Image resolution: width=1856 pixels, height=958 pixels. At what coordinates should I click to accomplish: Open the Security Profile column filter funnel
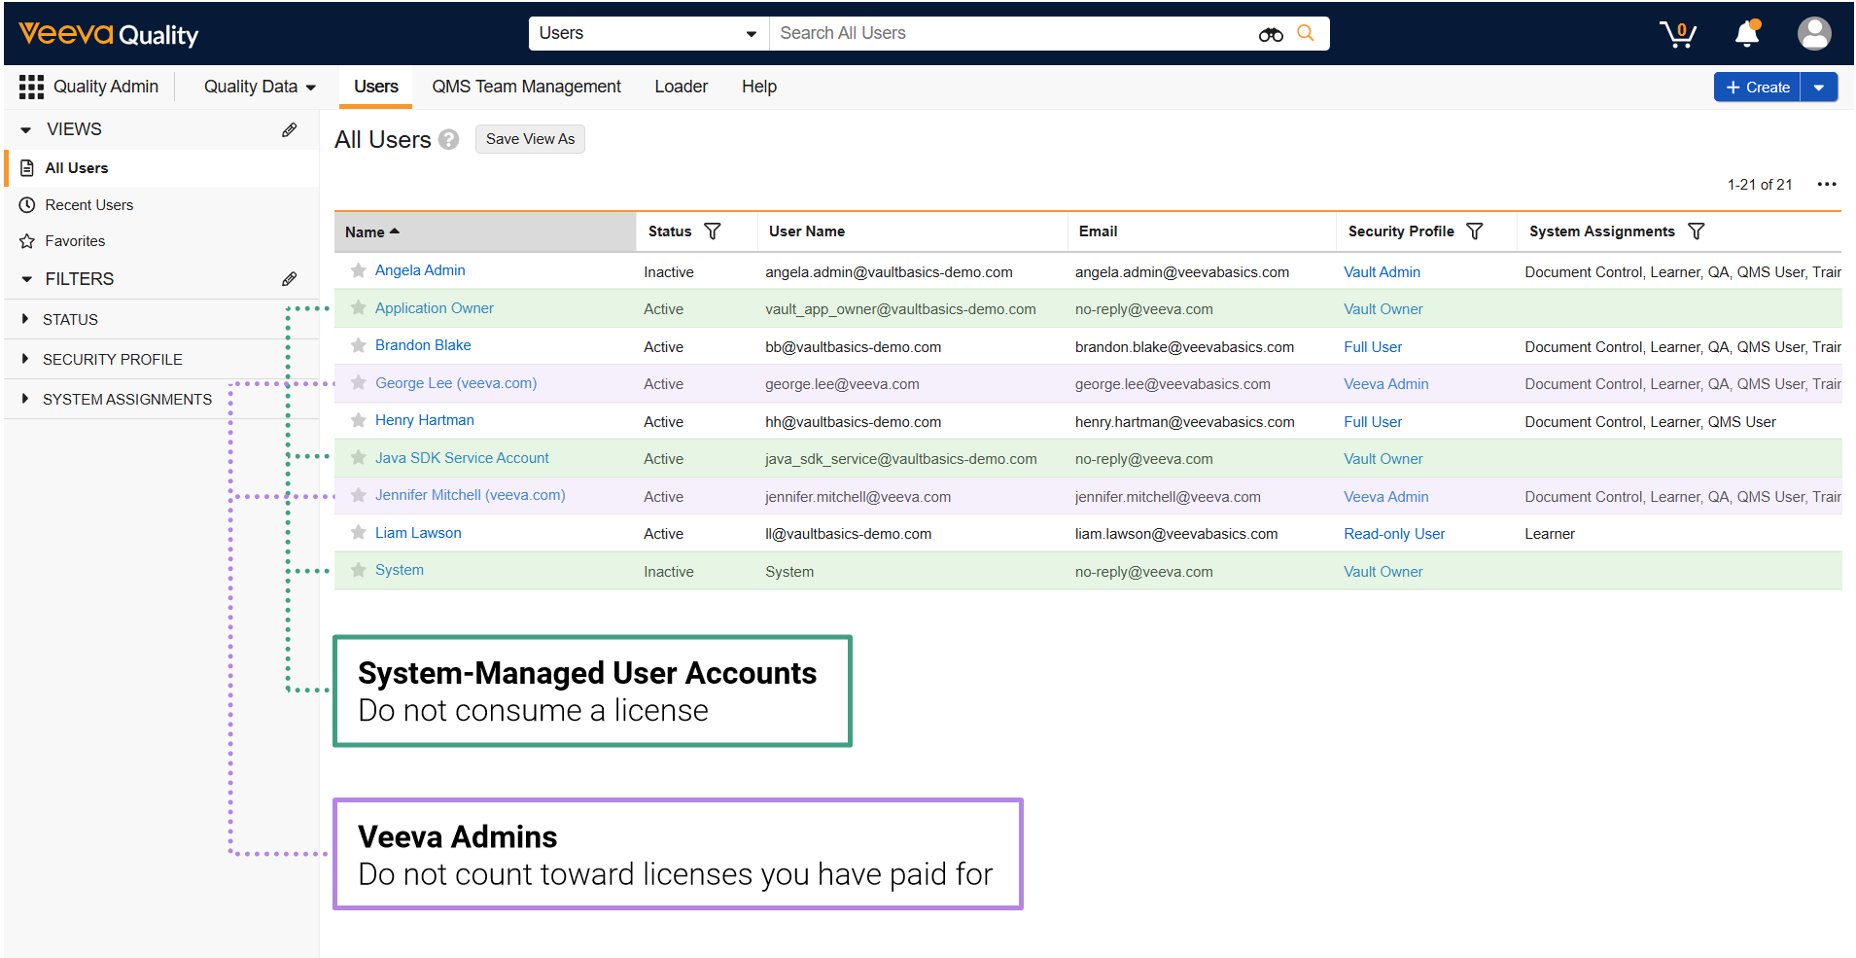1476,231
